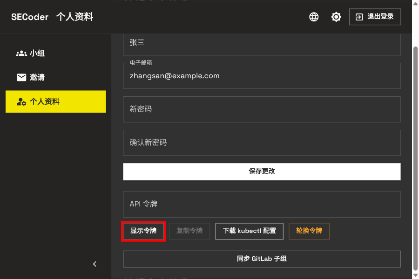Focus the 电子邮箱 email input field
Image resolution: width=419 pixels, height=279 pixels.
(x=262, y=76)
